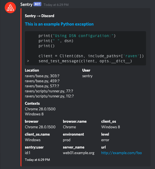155x169 pixels.
Task: Click the 'sentry:user' field heading
Action: (34, 147)
